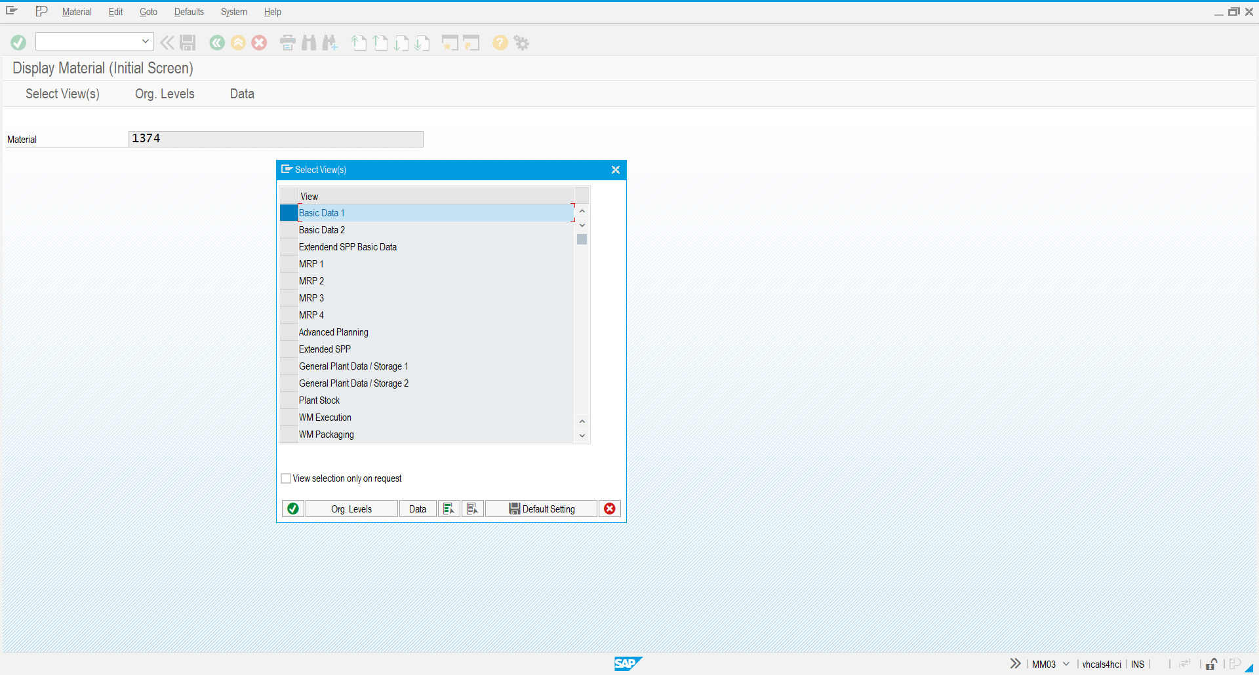Open the Find (binoculars) search icon
This screenshot has height=675, width=1259.
(x=308, y=43)
